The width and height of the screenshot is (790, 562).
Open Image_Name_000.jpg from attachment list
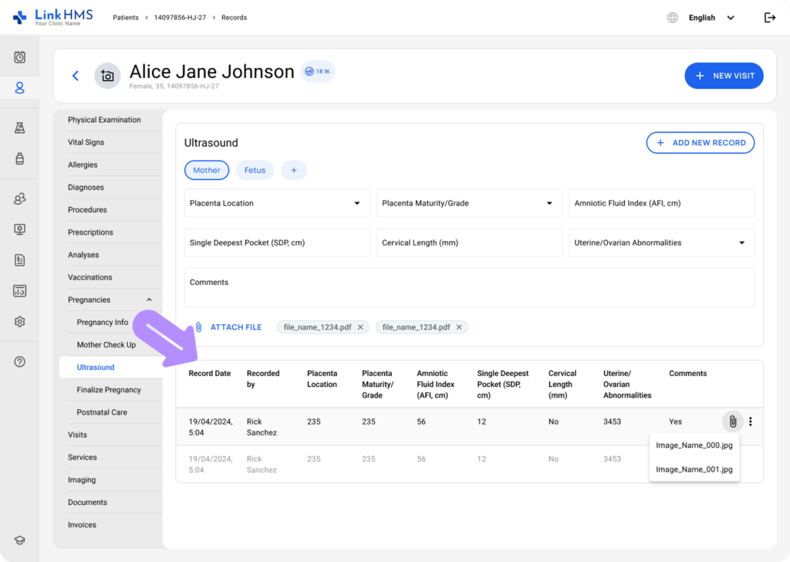click(694, 445)
